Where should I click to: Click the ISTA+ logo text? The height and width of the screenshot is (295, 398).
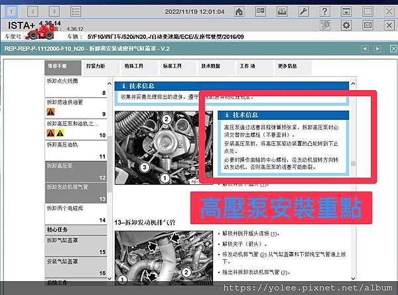click(x=21, y=25)
